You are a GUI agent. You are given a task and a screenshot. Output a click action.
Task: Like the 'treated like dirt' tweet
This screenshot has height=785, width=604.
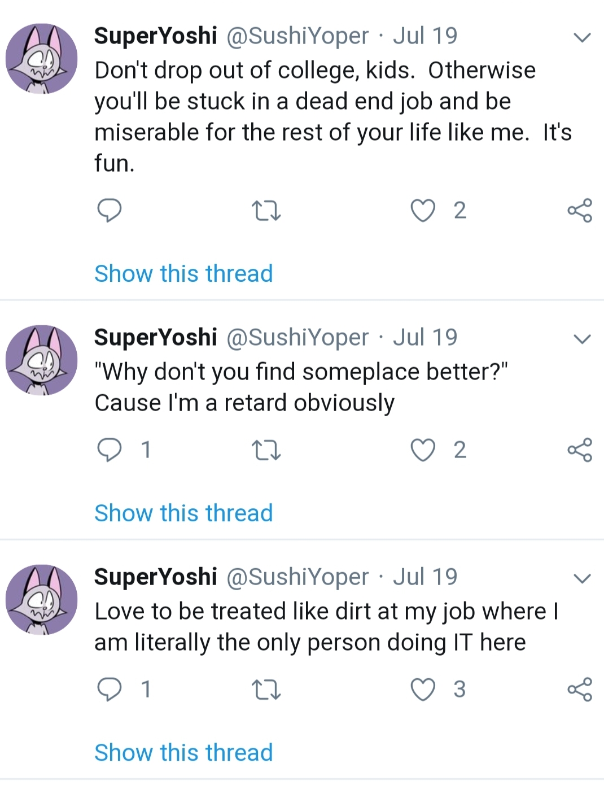pyautogui.click(x=423, y=690)
